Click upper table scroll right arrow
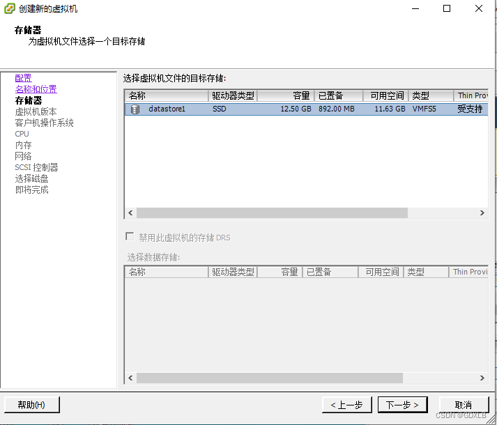 click(x=482, y=212)
